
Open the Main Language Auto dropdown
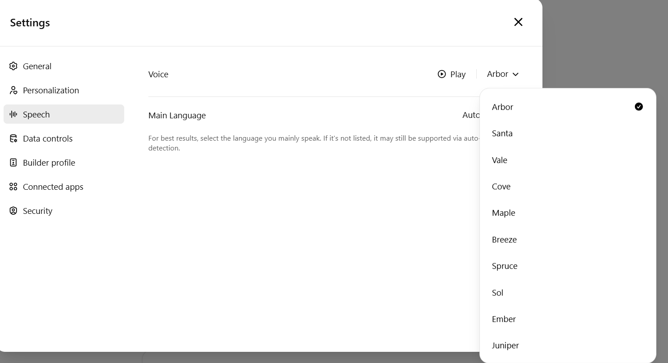tap(471, 115)
